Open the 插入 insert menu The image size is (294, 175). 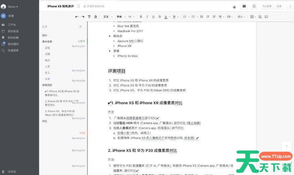[241, 17]
